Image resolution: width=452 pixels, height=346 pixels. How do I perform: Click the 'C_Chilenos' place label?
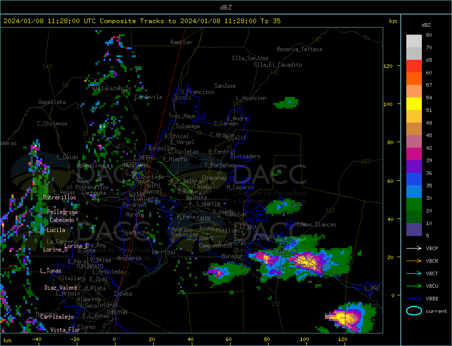(x=52, y=124)
